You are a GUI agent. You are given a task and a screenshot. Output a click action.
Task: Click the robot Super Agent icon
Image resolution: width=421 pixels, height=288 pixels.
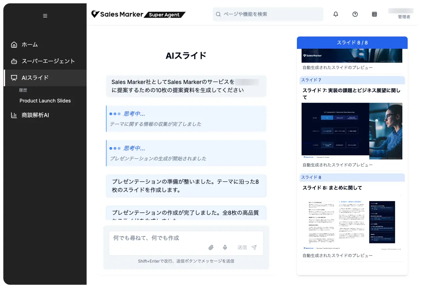coord(14,61)
